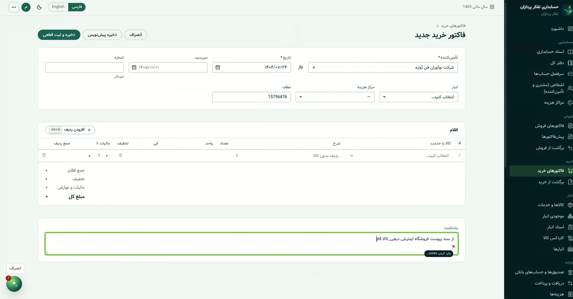
Task: Expand the مرکز هزینه cost center dropdown
Action: point(335,97)
